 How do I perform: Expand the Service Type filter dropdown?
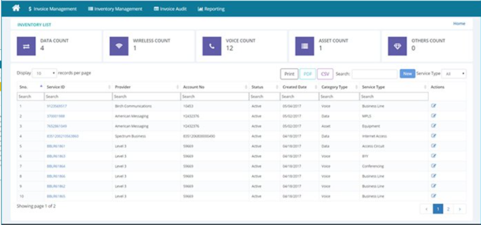pos(455,74)
